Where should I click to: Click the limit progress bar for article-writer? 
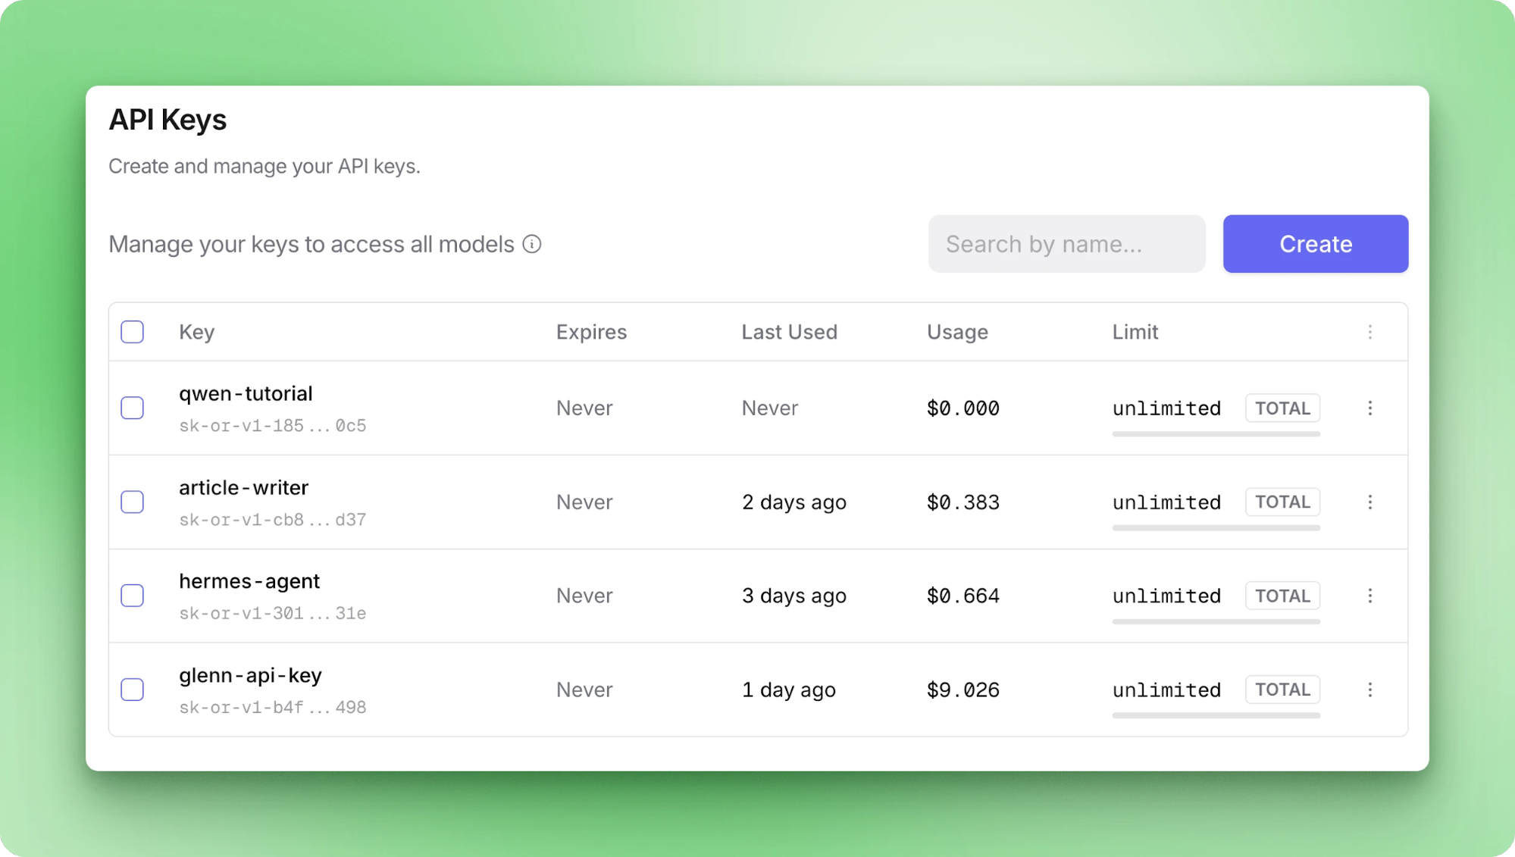point(1216,528)
